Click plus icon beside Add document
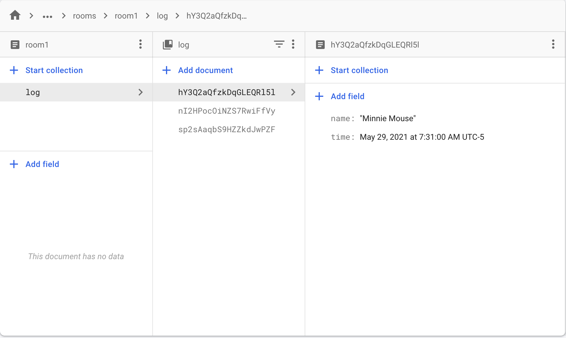The width and height of the screenshot is (566, 338). pos(167,70)
